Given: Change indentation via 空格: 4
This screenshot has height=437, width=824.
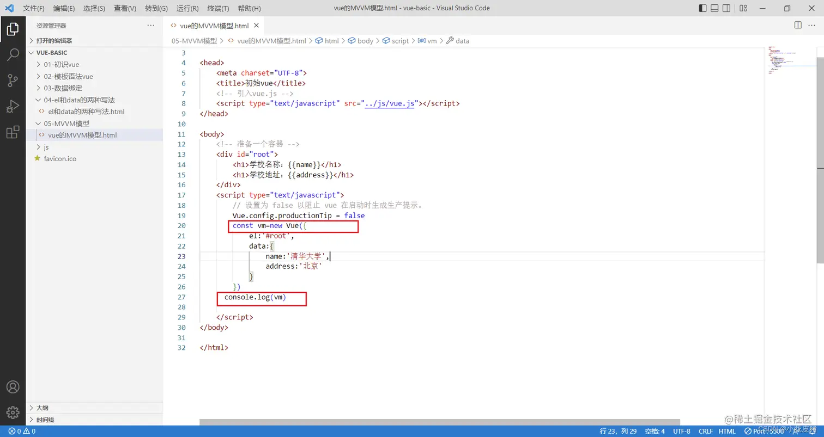Looking at the screenshot, I should [655, 431].
